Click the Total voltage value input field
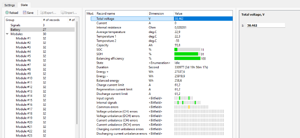Image resolution: width=300 pixels, height=138 pixels. tap(266, 25)
